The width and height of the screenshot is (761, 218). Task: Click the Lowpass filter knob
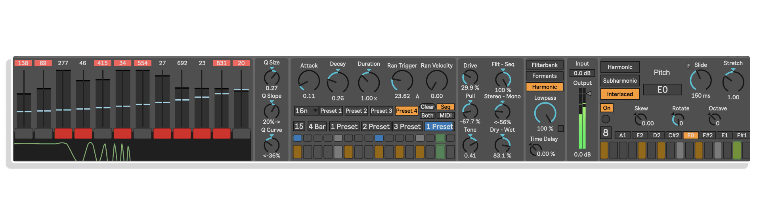pos(545,113)
